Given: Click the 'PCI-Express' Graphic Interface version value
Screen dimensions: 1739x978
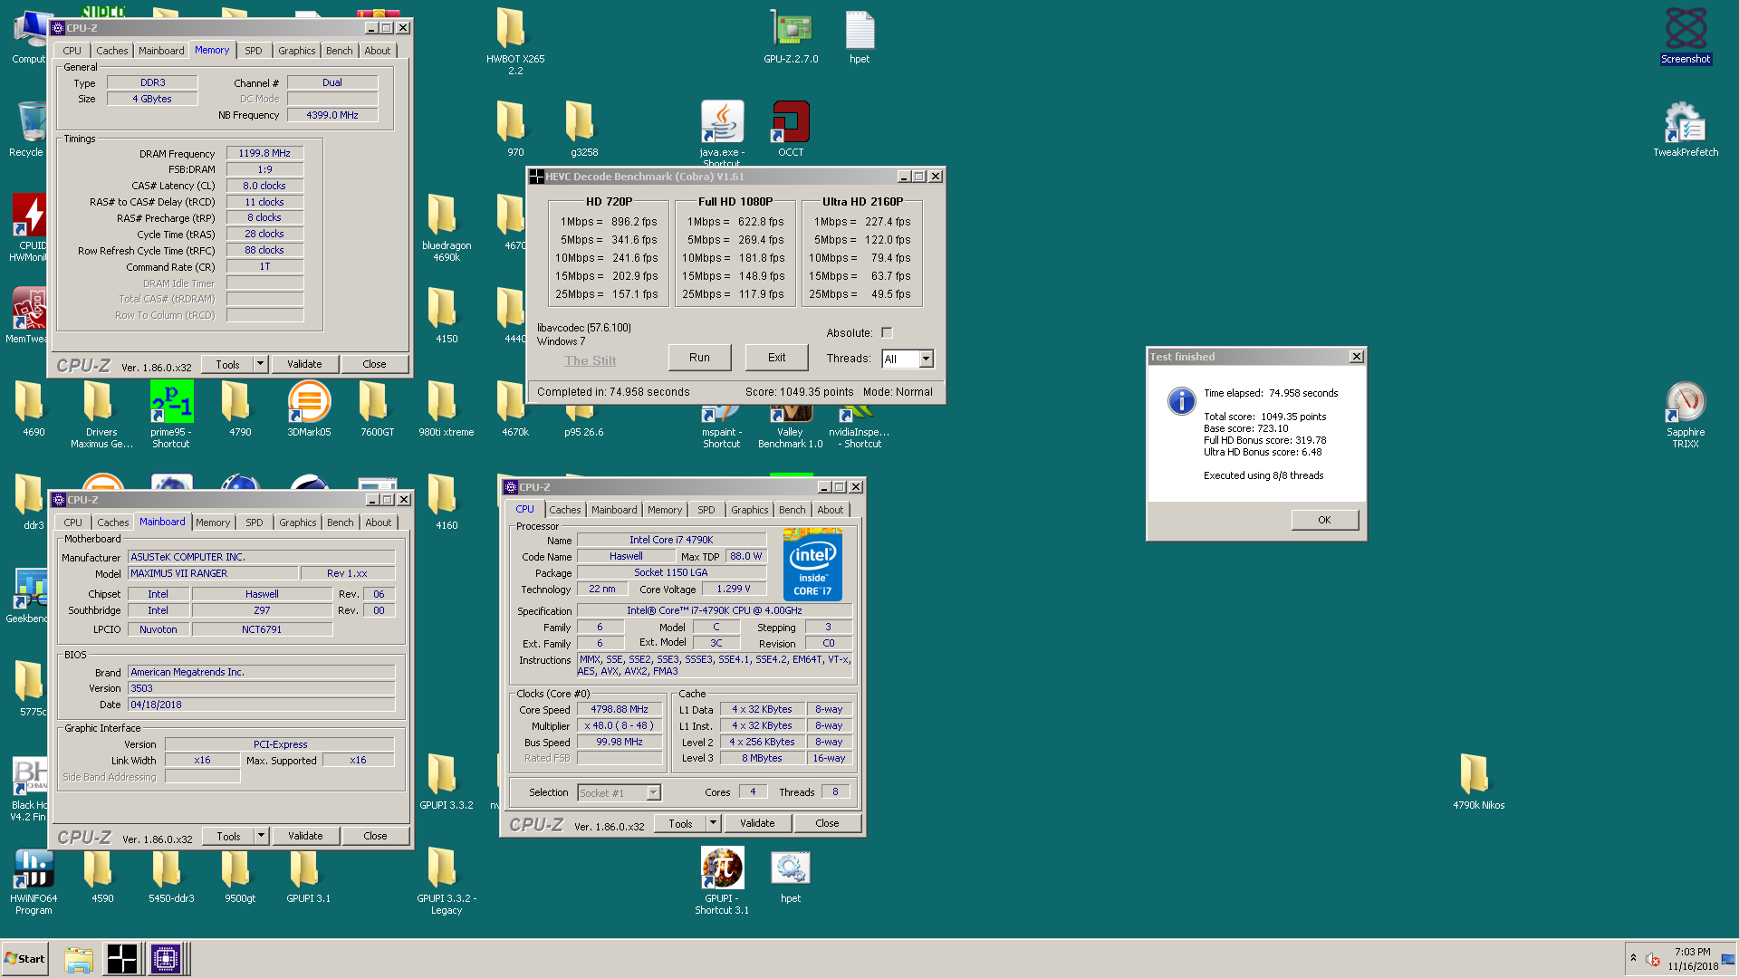Looking at the screenshot, I should pos(280,744).
